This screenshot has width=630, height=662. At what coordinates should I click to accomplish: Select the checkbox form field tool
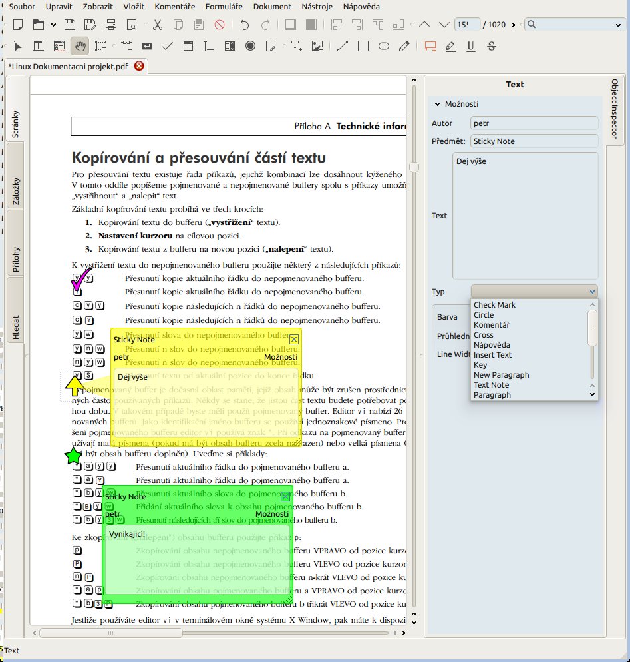(x=168, y=46)
